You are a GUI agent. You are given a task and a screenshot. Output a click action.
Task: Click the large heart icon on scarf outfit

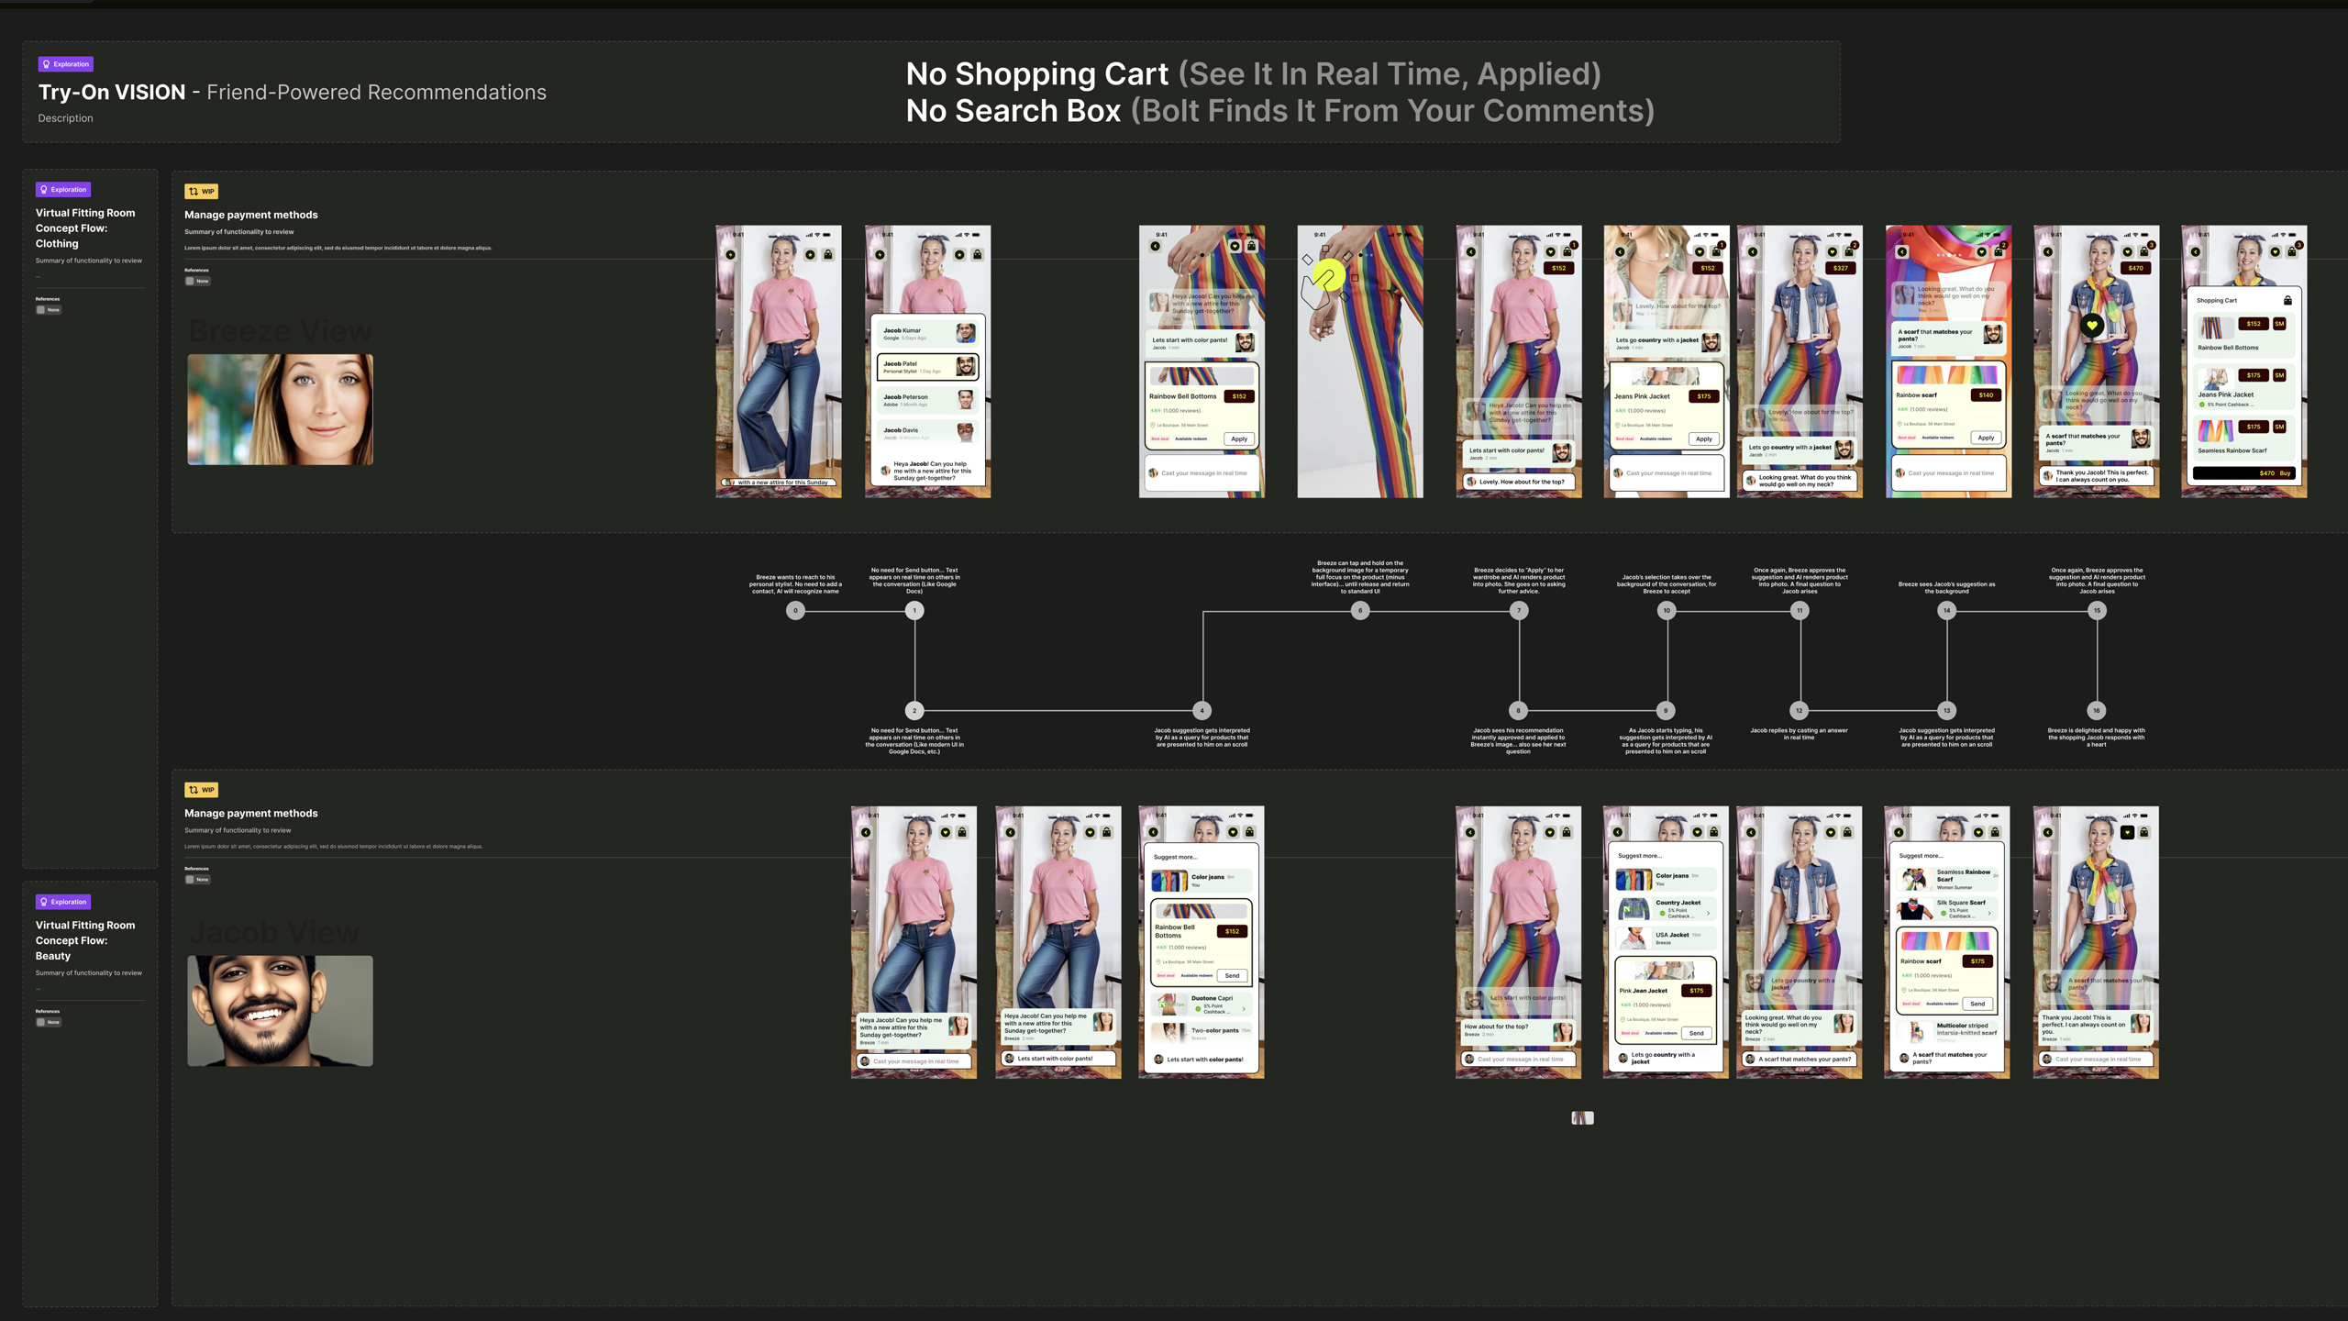(2092, 325)
